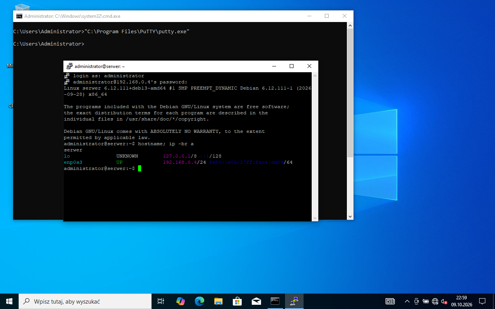
Task: Click the 'UNKNOWN' state text
Action: coord(127,156)
